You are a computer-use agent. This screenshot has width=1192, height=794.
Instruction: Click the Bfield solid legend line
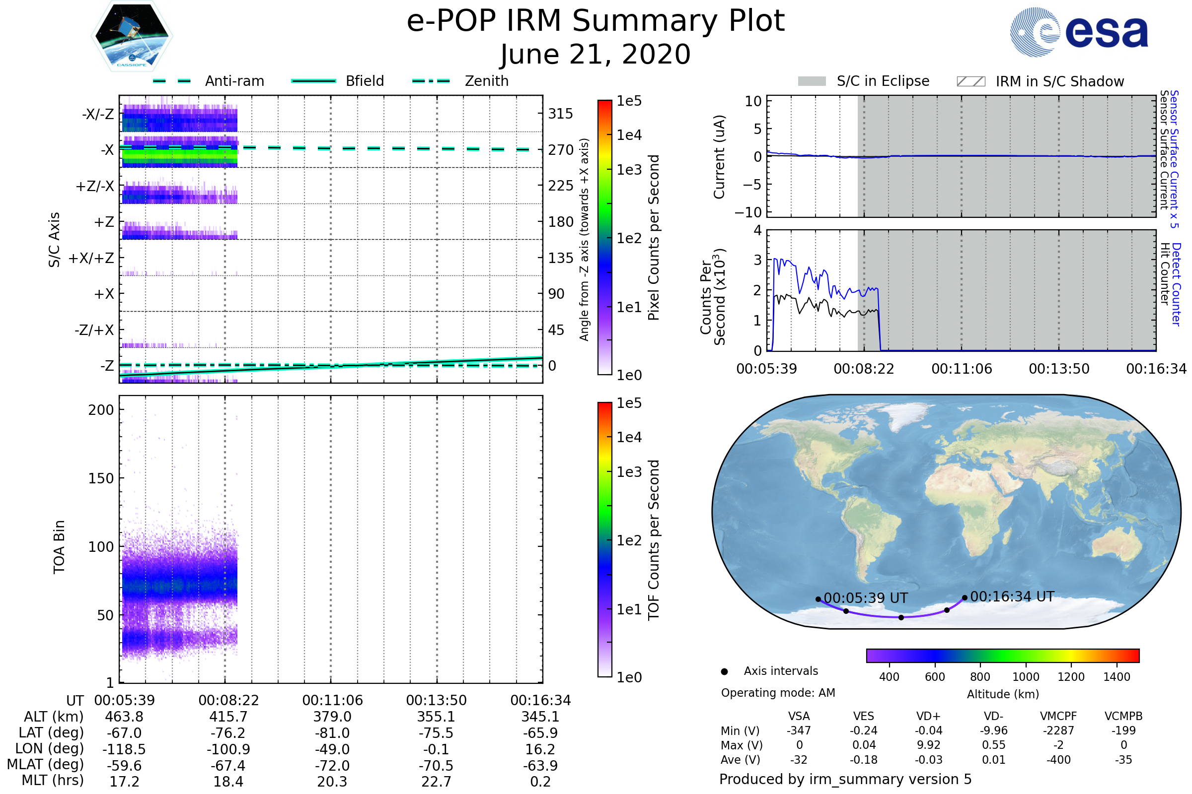point(313,81)
